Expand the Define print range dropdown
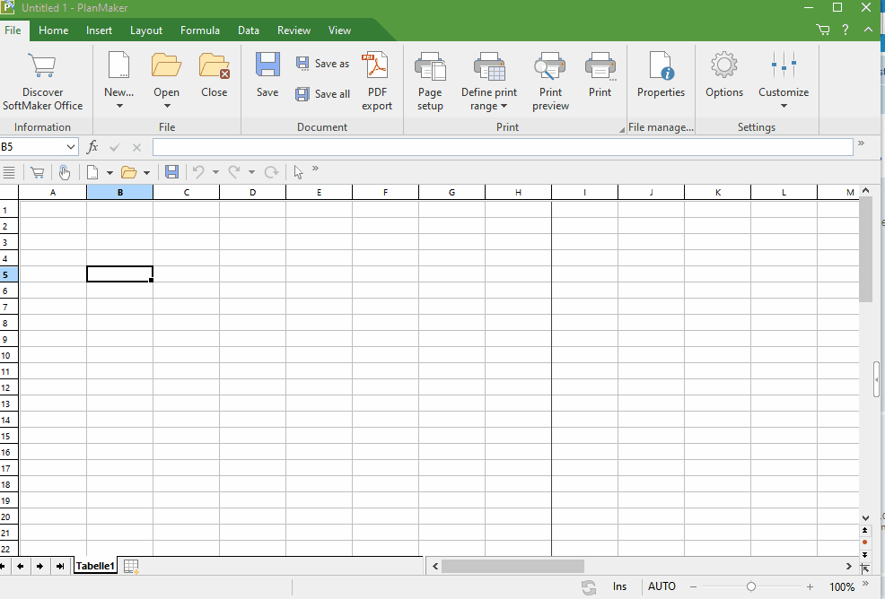Viewport: 885px width, 599px height. click(489, 106)
